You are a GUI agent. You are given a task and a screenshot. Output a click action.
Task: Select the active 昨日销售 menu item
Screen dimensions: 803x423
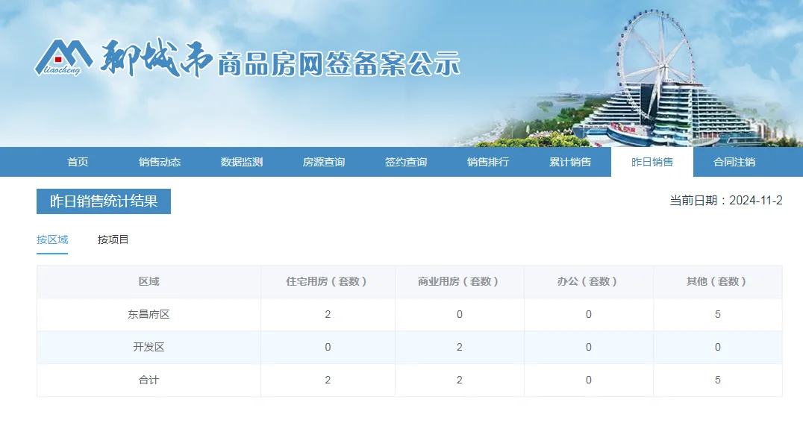(x=652, y=162)
